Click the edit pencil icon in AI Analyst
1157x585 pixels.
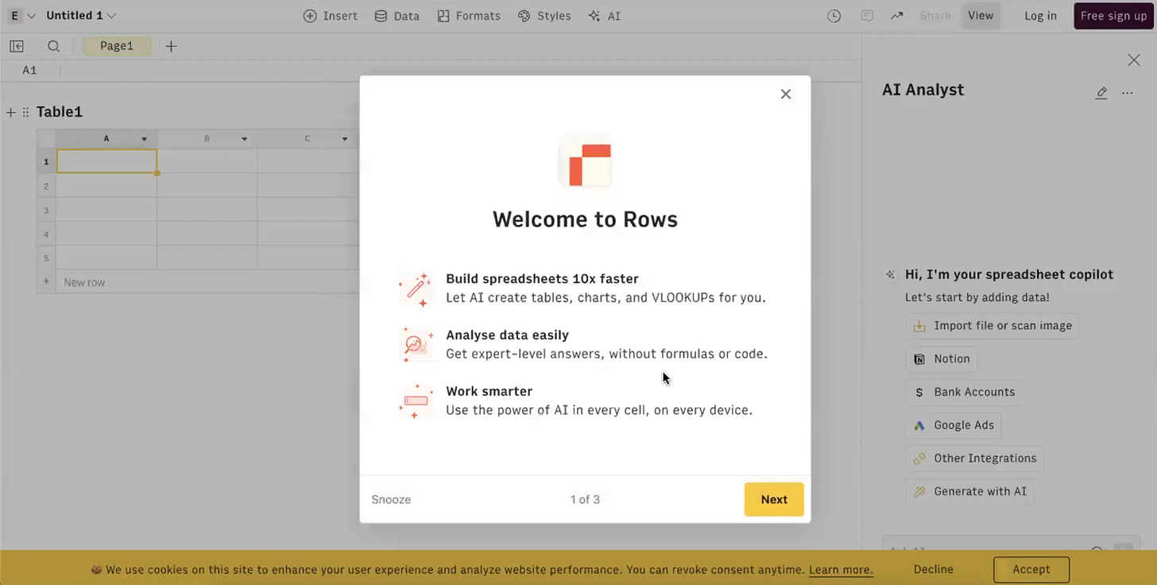pyautogui.click(x=1101, y=93)
